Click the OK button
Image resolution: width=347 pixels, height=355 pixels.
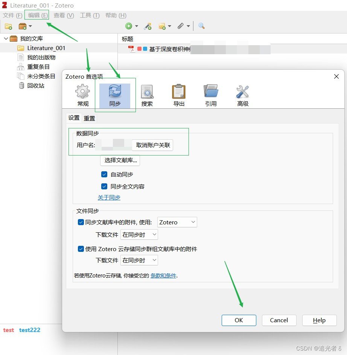(x=239, y=320)
